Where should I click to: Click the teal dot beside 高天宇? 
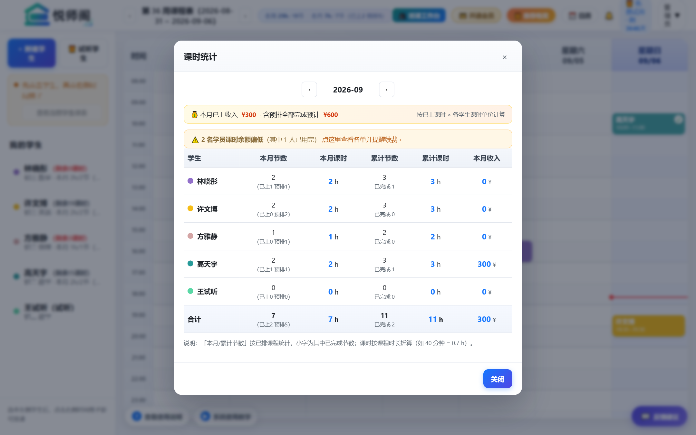(x=190, y=264)
